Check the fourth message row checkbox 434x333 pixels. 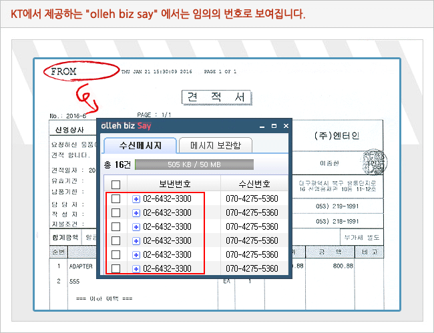(x=116, y=241)
